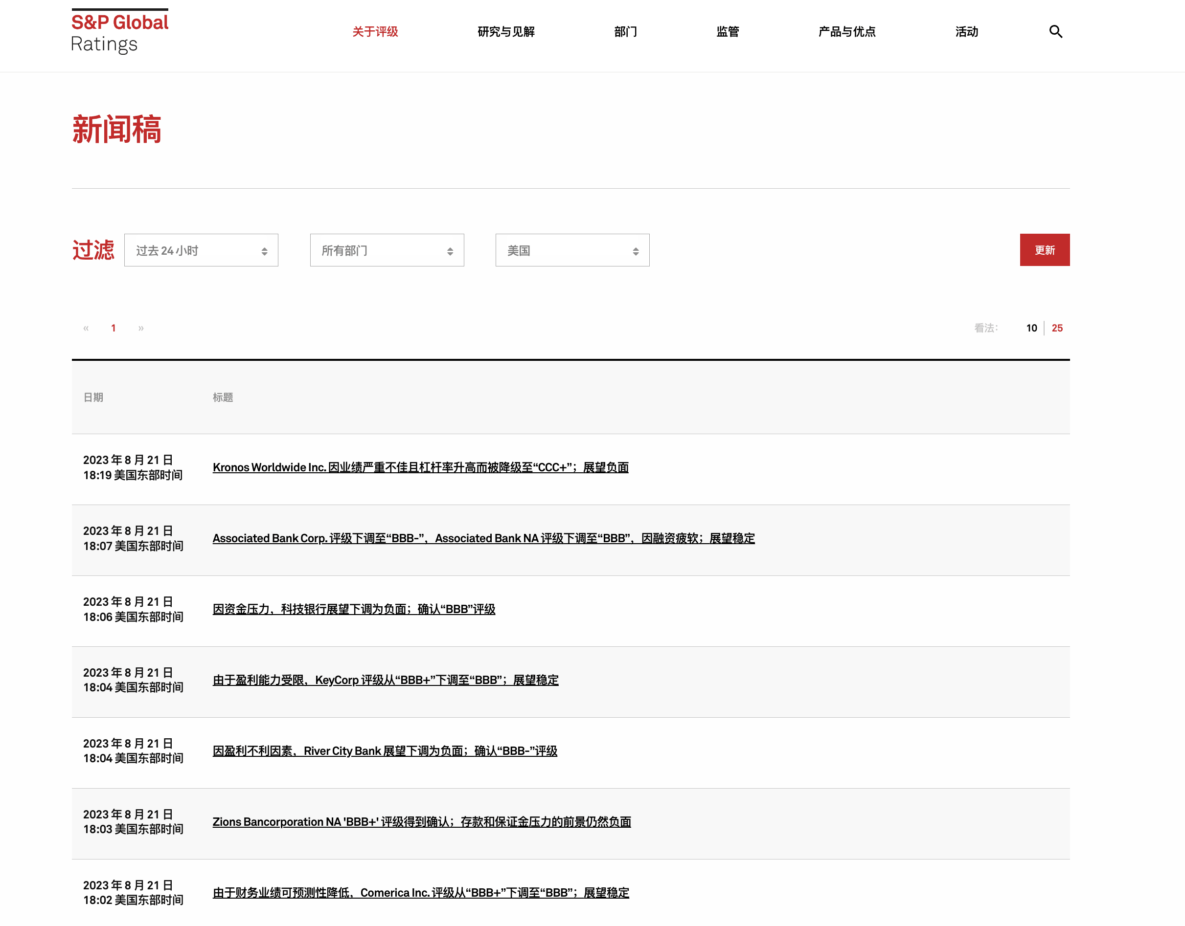
Task: Open the 过去 24 小时 time filter dropdown
Action: click(x=201, y=250)
